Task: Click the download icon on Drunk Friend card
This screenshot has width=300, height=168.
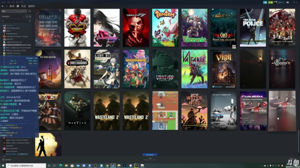Action: tap(272, 128)
